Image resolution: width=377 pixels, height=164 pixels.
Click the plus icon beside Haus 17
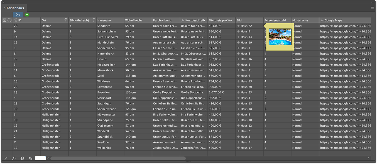(x=238, y=148)
